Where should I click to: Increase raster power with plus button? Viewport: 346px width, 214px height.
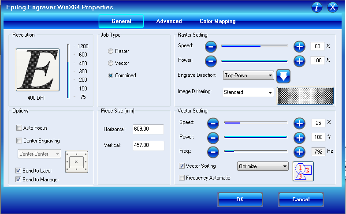click(299, 61)
